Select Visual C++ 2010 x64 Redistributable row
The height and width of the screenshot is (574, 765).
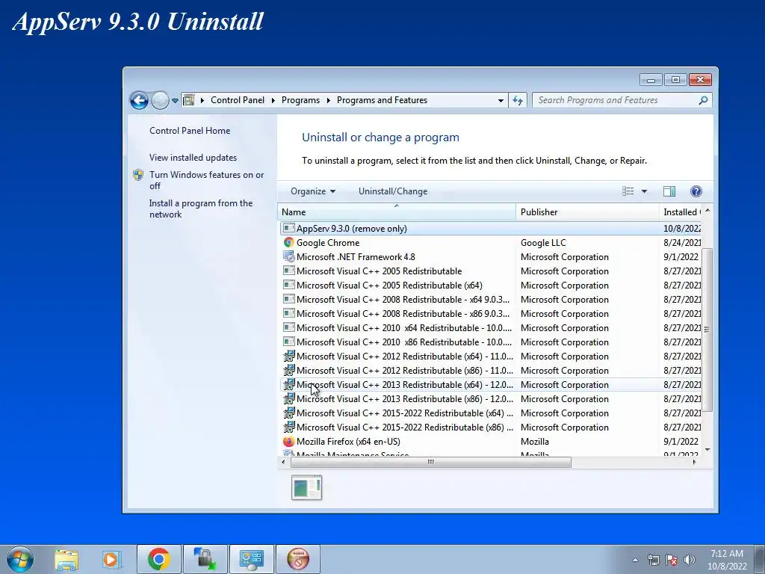pyautogui.click(x=490, y=327)
